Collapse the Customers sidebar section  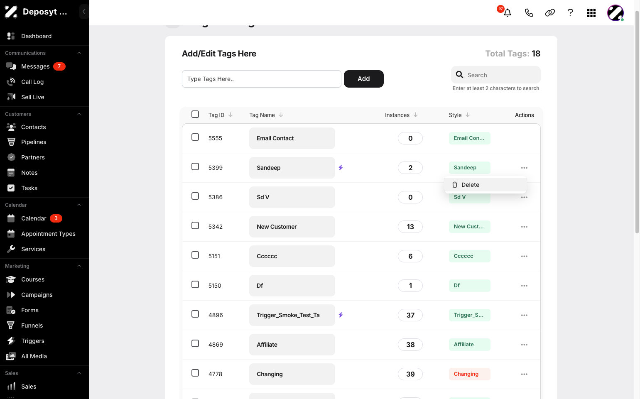(79, 114)
